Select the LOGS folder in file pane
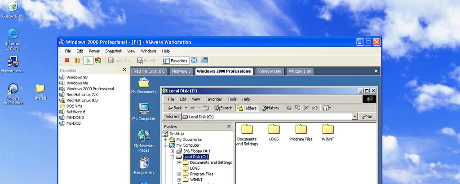Screen dimensions: 460x184 pyautogui.click(x=274, y=132)
